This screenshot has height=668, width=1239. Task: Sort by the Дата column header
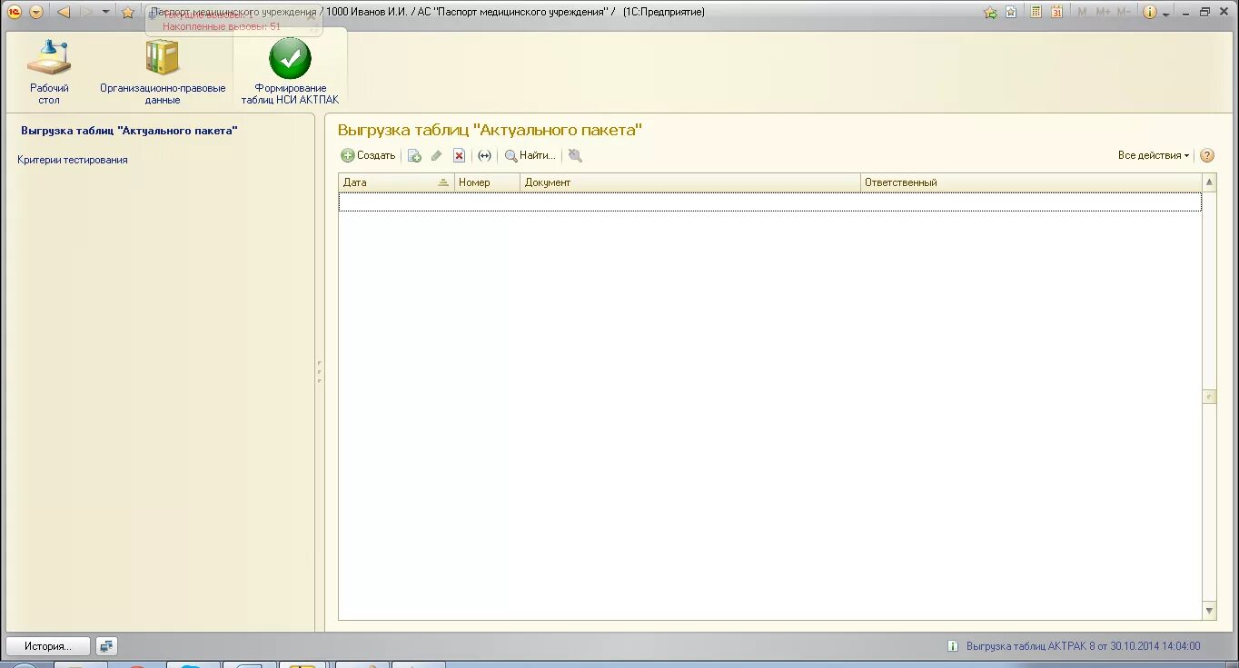point(396,182)
